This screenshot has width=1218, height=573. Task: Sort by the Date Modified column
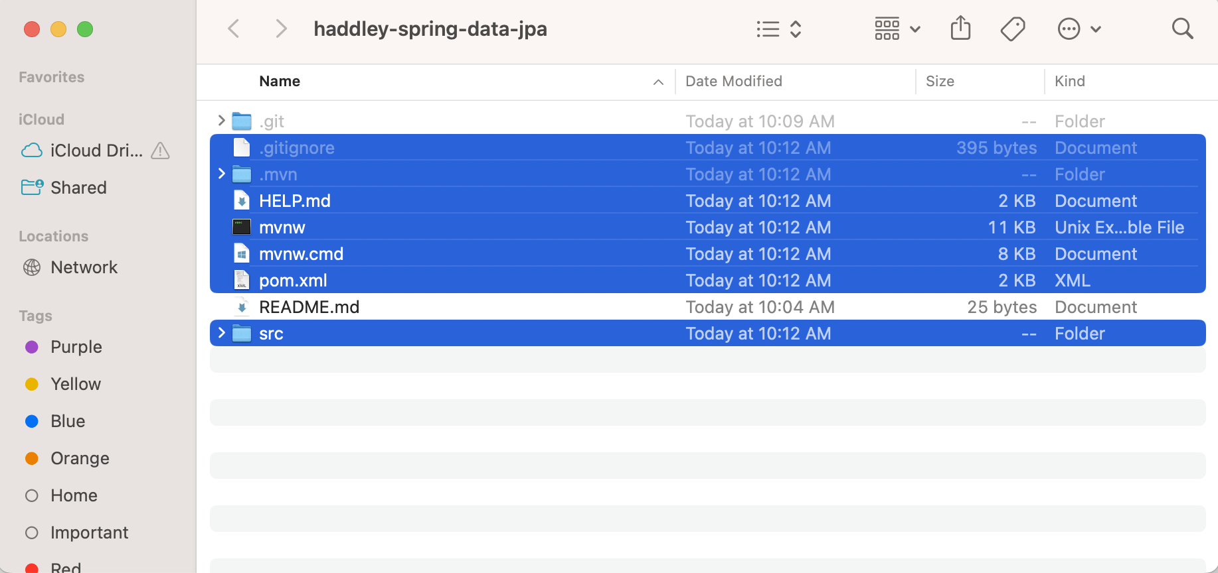[733, 81]
